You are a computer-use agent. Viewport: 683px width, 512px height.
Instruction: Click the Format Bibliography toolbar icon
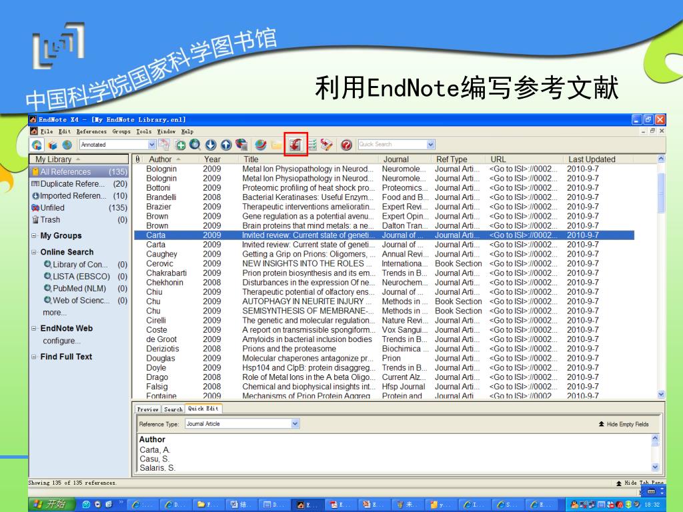(312, 145)
